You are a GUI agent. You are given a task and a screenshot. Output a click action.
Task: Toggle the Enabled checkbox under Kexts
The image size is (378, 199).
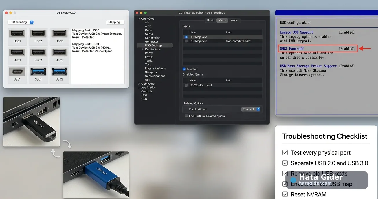click(184, 69)
